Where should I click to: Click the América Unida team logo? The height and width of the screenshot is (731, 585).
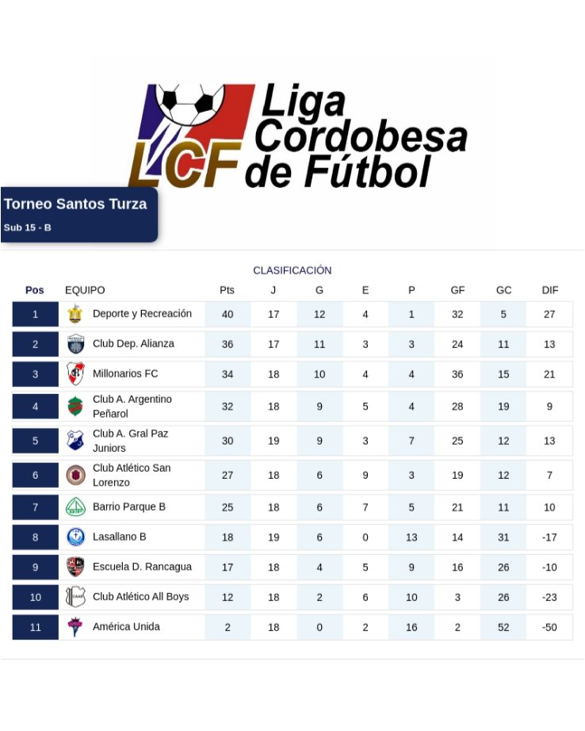(75, 626)
